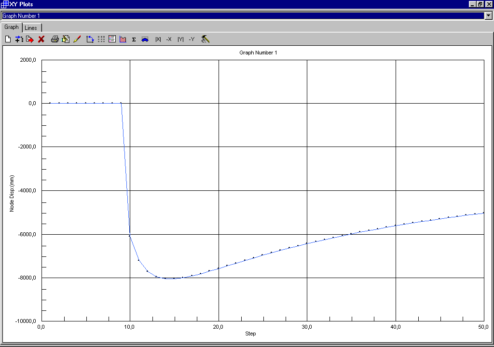Negate Y values with the -Y button
Viewport: 494px width, 347px height.
coord(192,40)
